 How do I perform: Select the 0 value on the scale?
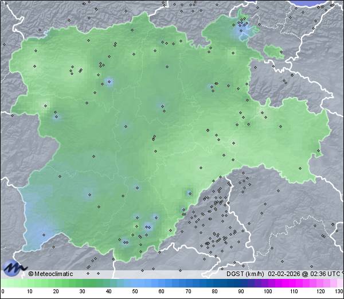3,292
